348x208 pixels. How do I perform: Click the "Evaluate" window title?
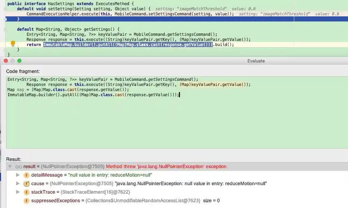click(x=256, y=61)
